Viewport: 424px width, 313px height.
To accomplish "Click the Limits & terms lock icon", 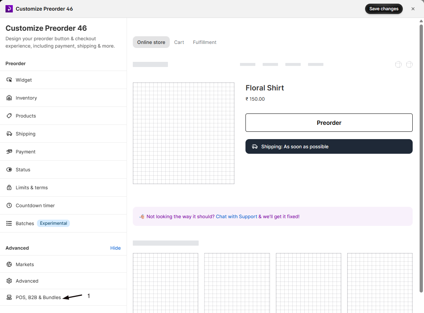I will point(9,187).
